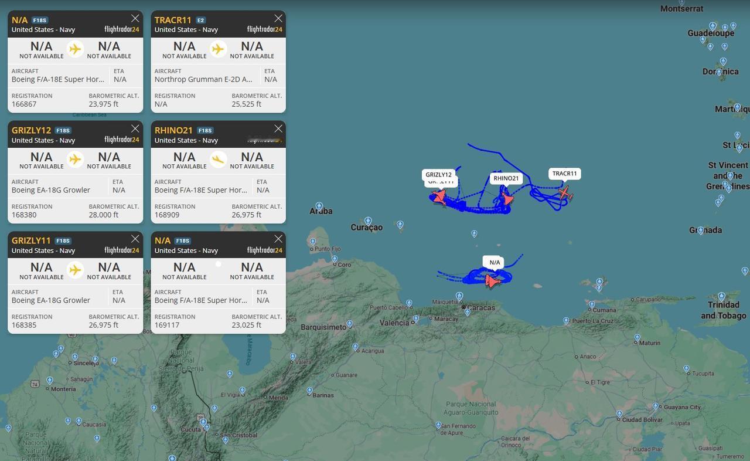Image resolution: width=750 pixels, height=461 pixels.
Task: Close the flight card with registration 166867
Action: (135, 18)
